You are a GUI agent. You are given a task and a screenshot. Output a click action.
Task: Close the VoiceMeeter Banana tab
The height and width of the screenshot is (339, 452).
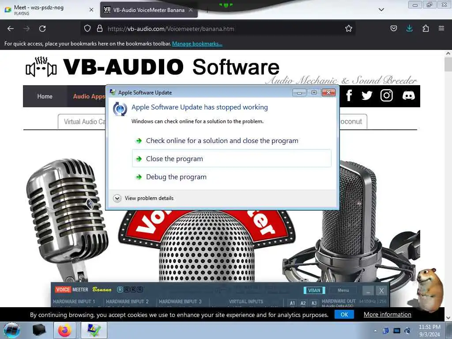191,10
